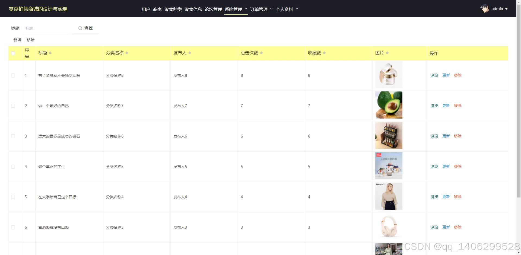Open the MANGO model thumbnail in row 5
Screen dimensions: 521x255
[x=389, y=196]
